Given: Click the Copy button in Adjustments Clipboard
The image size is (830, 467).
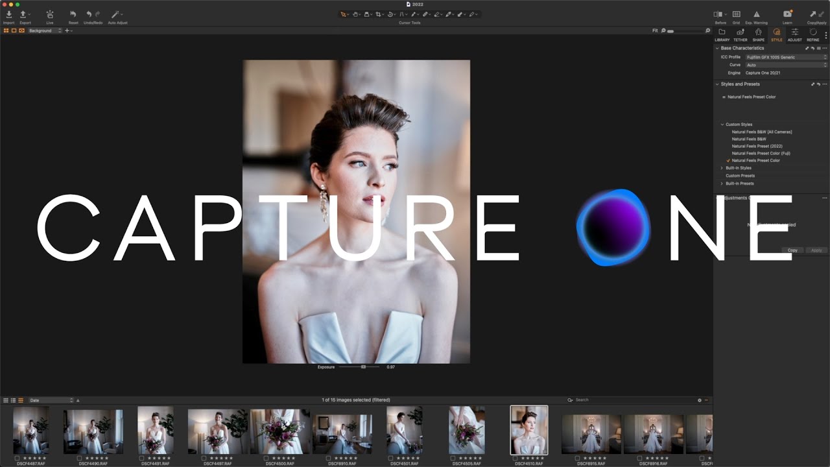Looking at the screenshot, I should click(x=792, y=250).
